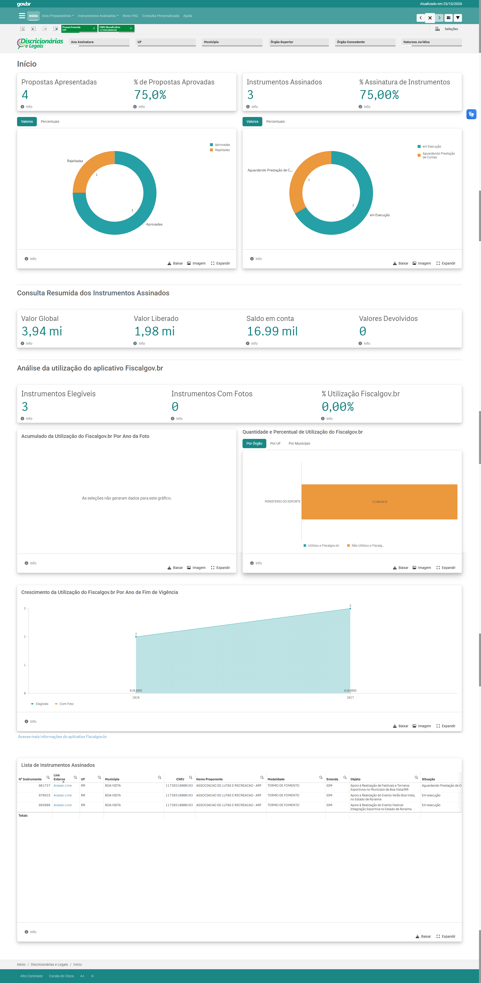Viewport: 481px width, 983px height.
Task: Open the Ano Assinatura filter
Action: (x=99, y=42)
